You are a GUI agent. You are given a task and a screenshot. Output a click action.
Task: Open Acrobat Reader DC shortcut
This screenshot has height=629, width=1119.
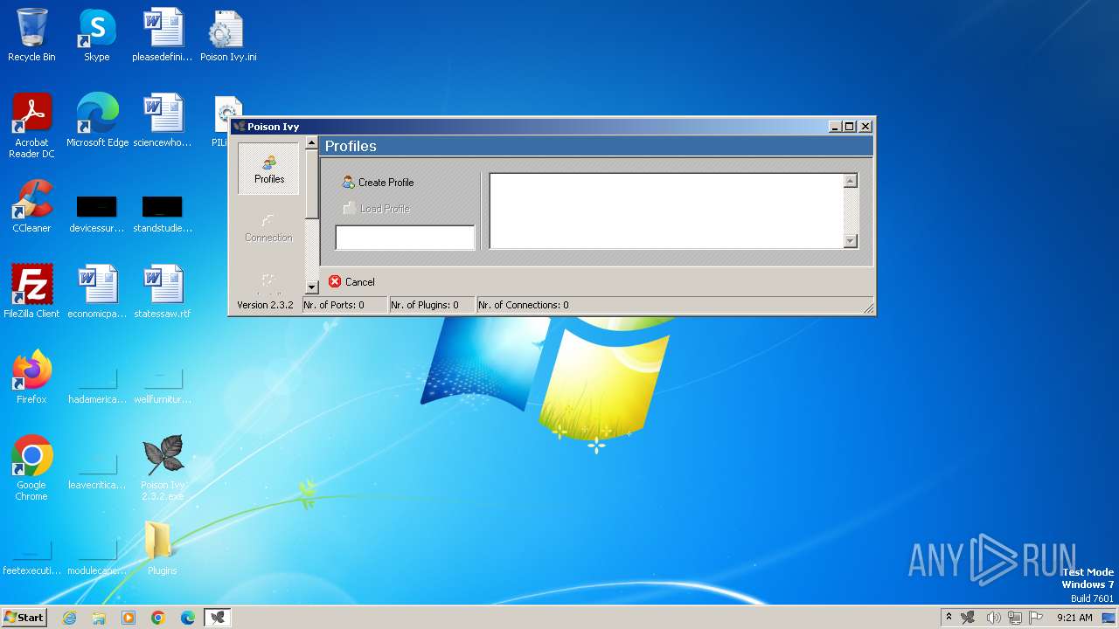coord(31,126)
